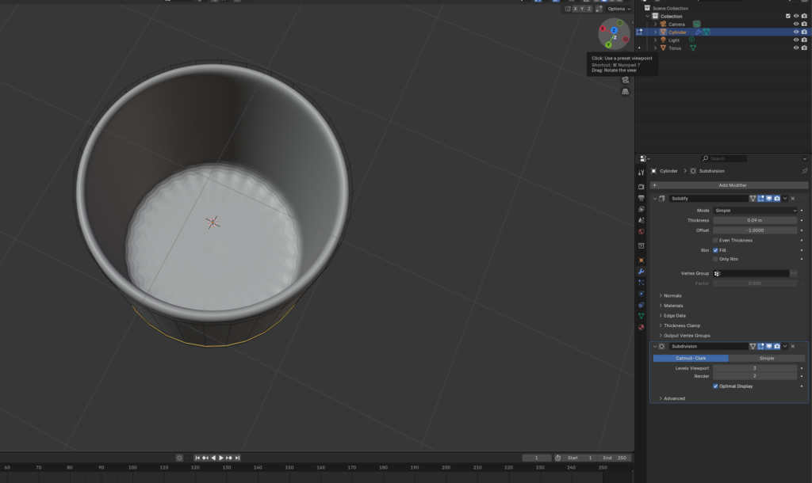
Task: Click the blue Z axis on navigation gizmo
Action: (x=614, y=30)
